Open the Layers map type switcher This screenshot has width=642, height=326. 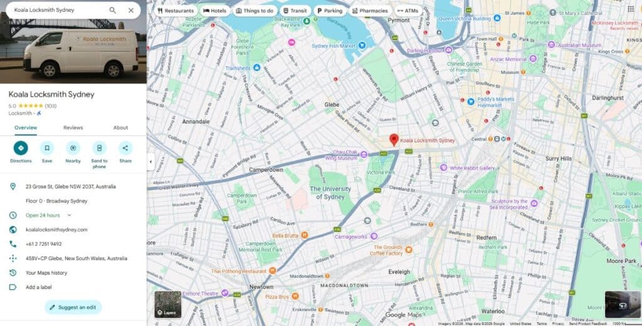(x=167, y=304)
